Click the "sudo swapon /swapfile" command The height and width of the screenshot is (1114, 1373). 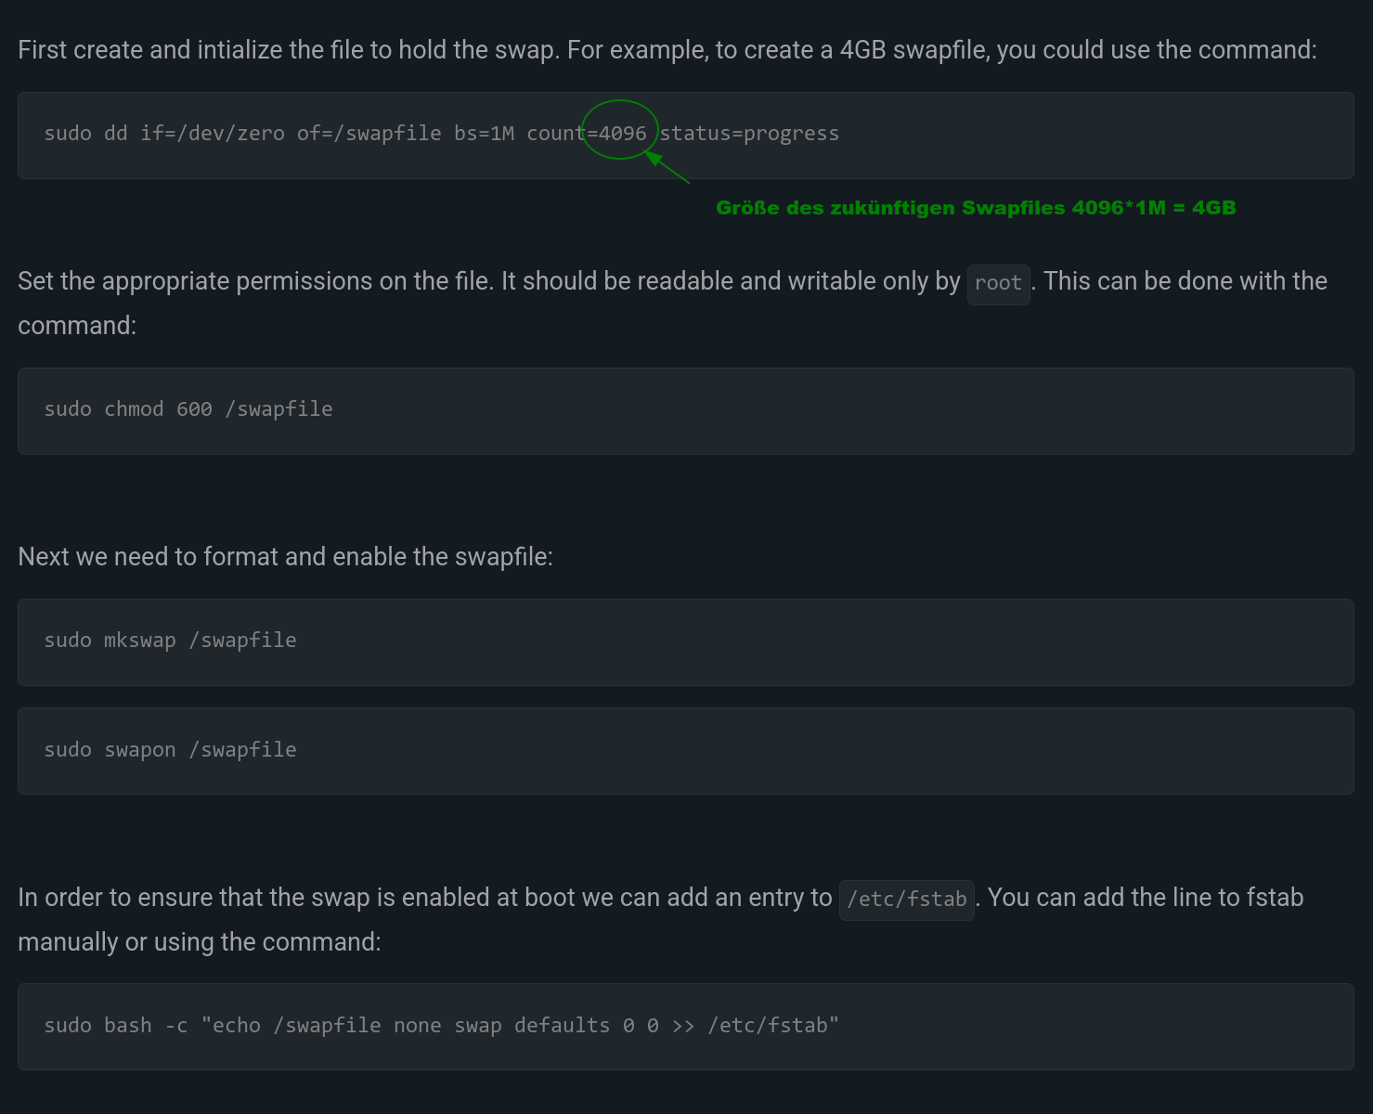coord(170,750)
